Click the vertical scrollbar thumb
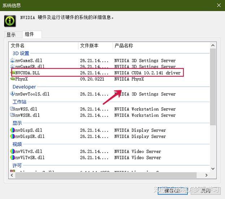Image resolution: width=225 pixels, height=199 pixels. (213, 87)
